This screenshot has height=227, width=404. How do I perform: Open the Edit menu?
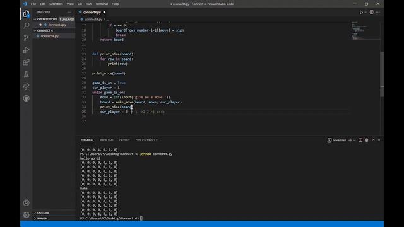[x=42, y=4]
